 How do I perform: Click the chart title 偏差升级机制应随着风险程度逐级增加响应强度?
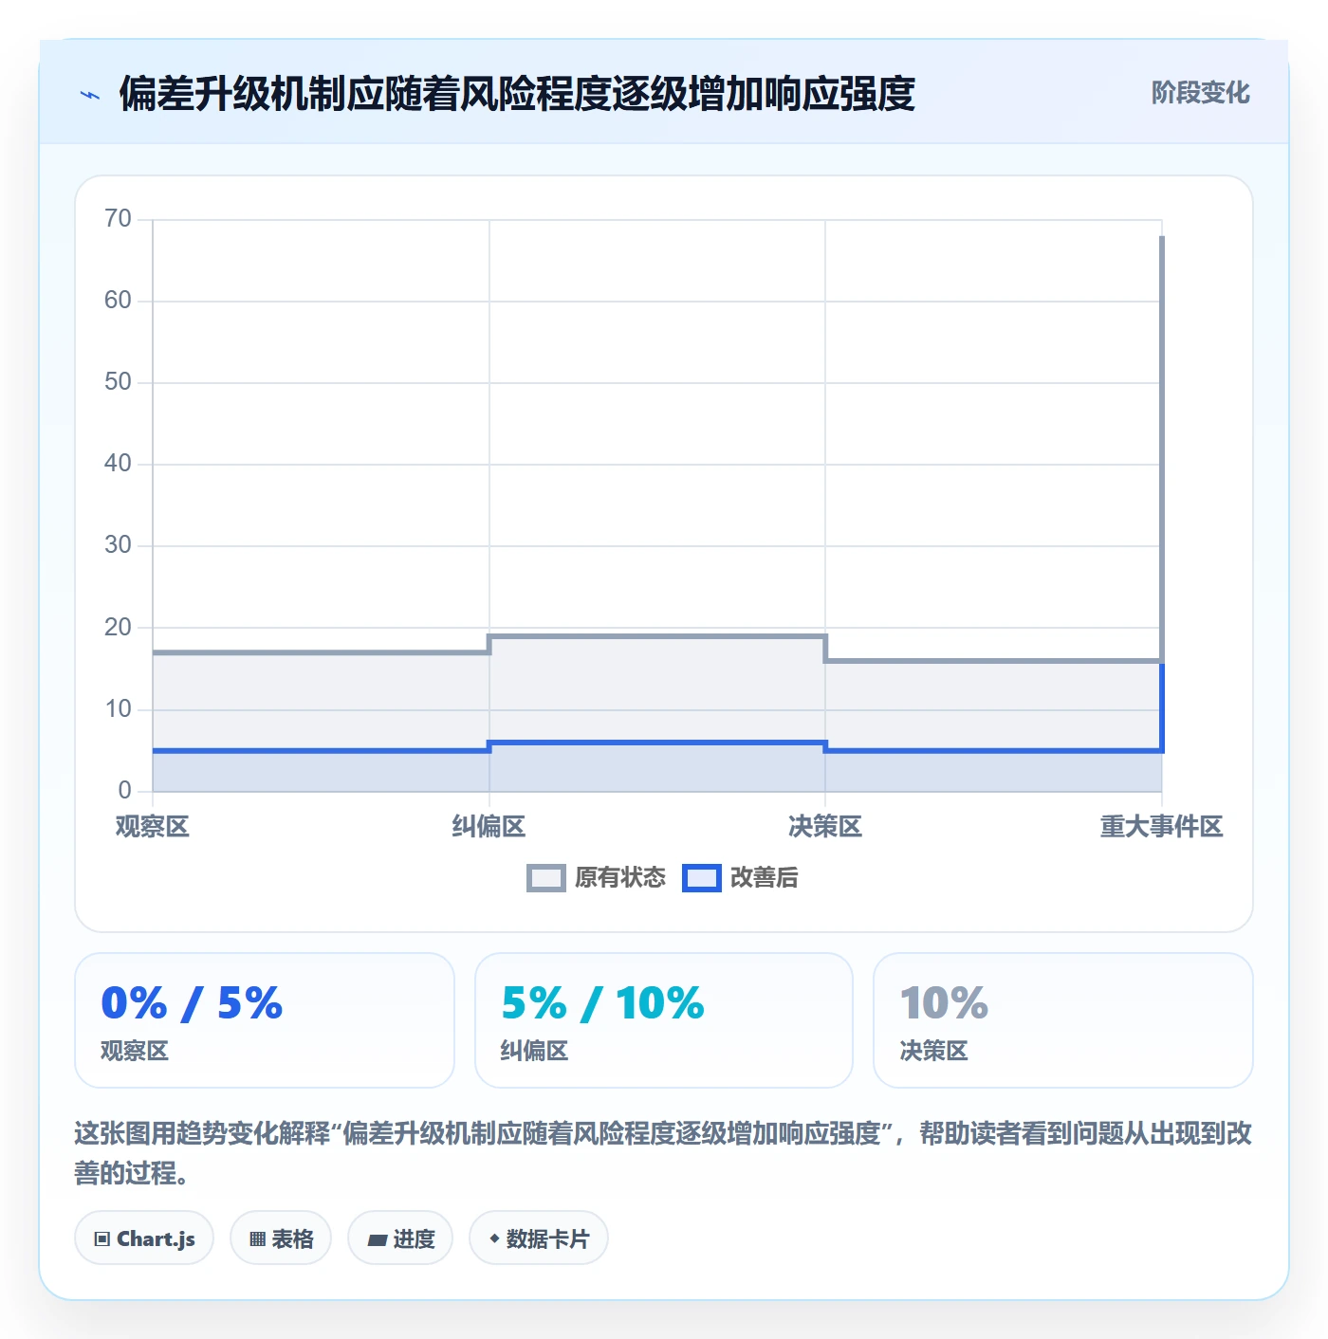517,94
